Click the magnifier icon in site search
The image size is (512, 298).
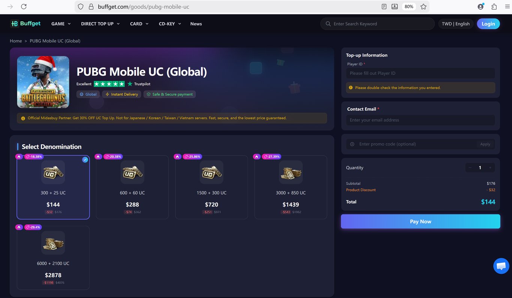[x=328, y=24]
